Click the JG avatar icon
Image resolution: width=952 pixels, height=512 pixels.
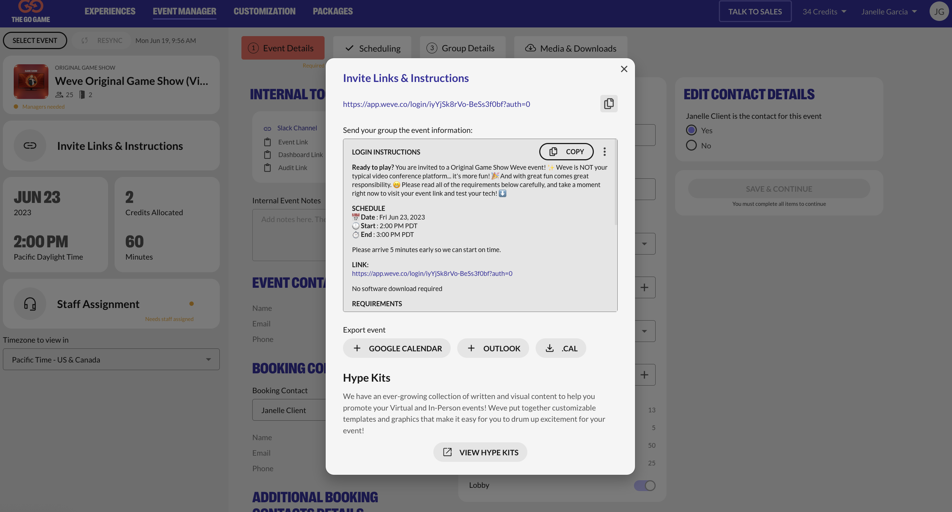[x=939, y=12]
